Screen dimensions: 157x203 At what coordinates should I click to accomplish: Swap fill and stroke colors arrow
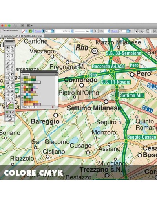point(13,103)
